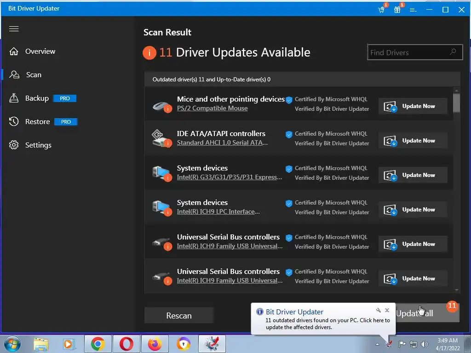
Task: Click the network icon in tray
Action: tap(414, 344)
